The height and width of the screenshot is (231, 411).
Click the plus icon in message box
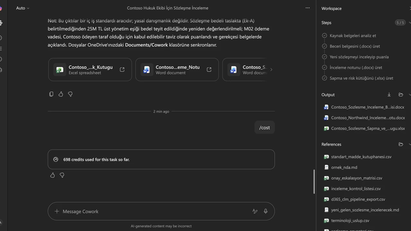57,211
